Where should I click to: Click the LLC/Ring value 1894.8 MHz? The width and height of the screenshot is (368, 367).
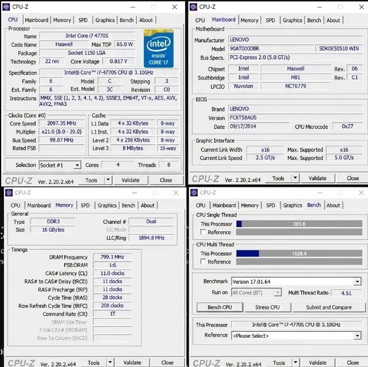click(x=152, y=238)
